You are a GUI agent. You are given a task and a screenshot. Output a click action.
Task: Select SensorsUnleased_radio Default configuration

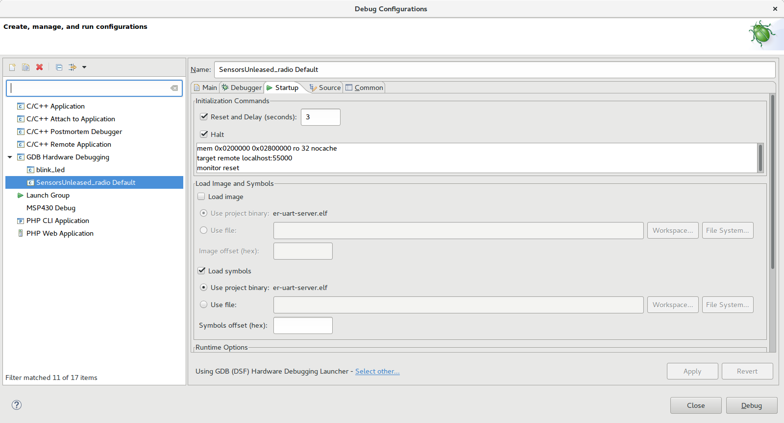(x=94, y=182)
